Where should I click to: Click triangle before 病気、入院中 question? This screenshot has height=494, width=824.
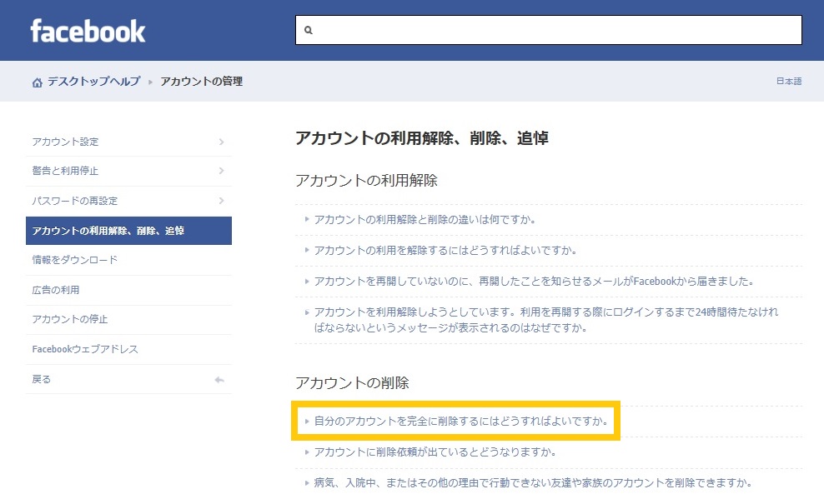(x=307, y=483)
